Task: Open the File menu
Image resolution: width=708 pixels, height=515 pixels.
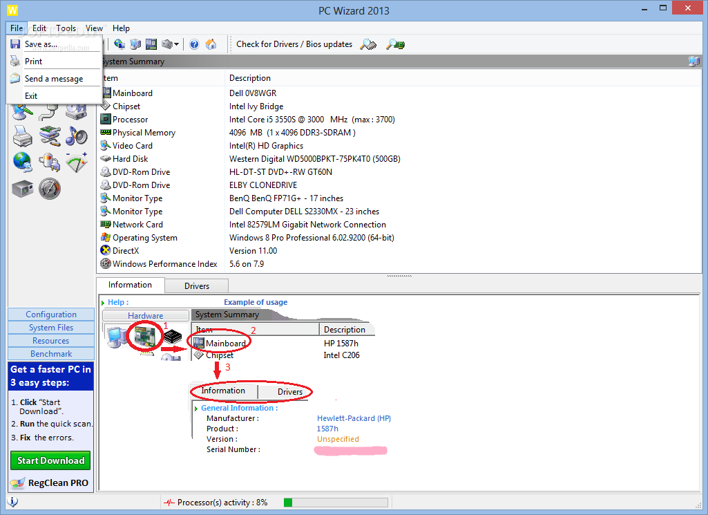Action: pyautogui.click(x=17, y=28)
